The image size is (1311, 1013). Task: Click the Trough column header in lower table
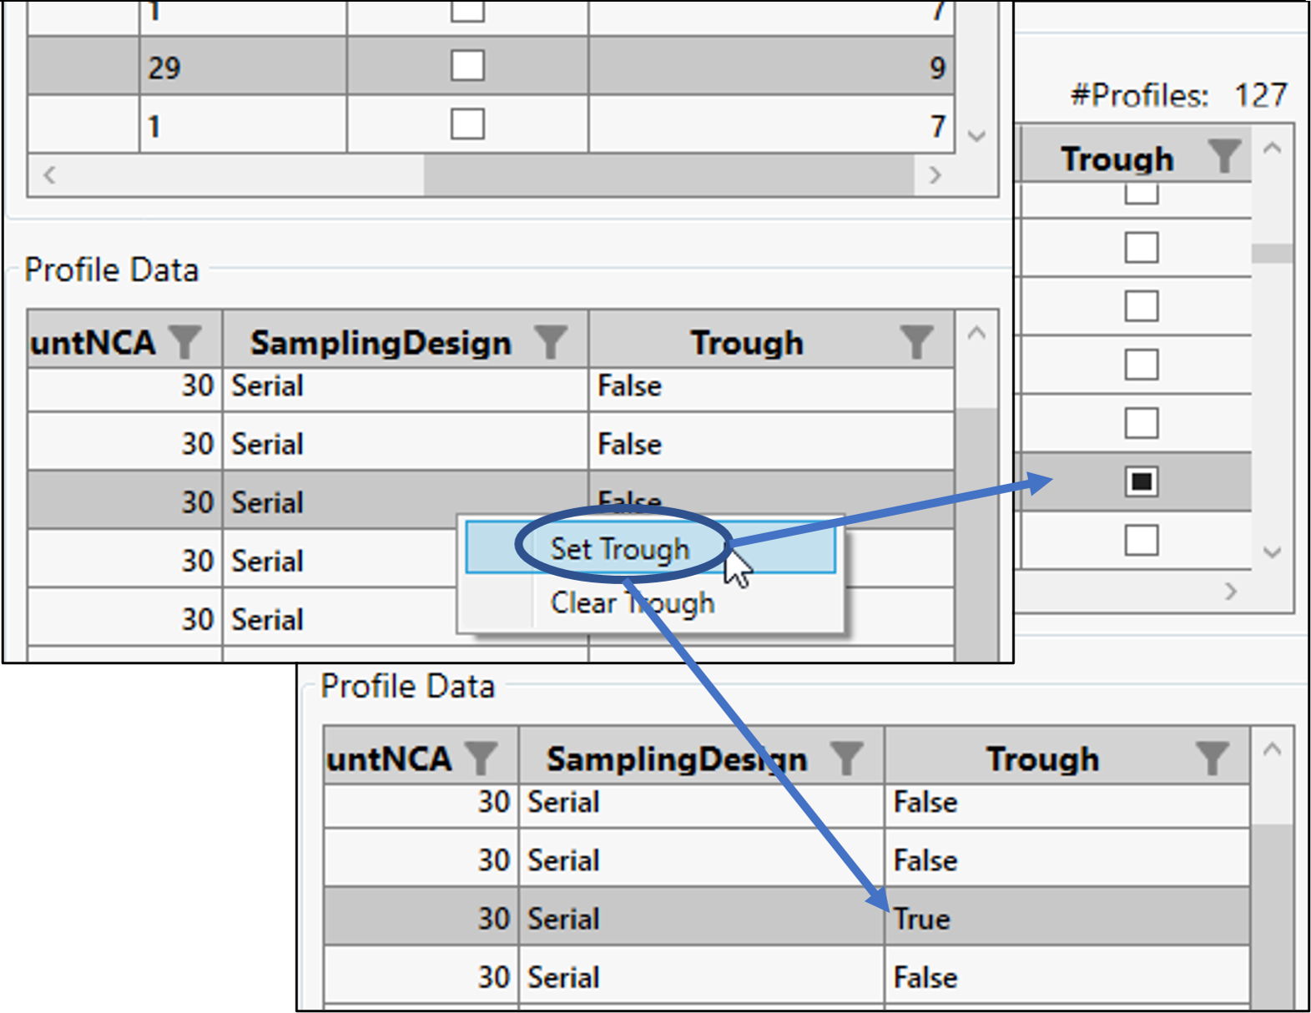point(1042,759)
